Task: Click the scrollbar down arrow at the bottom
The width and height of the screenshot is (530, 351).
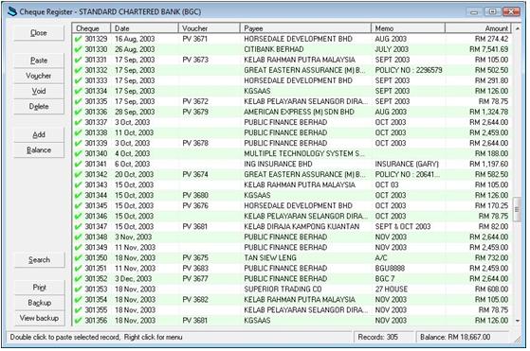Action: (x=518, y=321)
